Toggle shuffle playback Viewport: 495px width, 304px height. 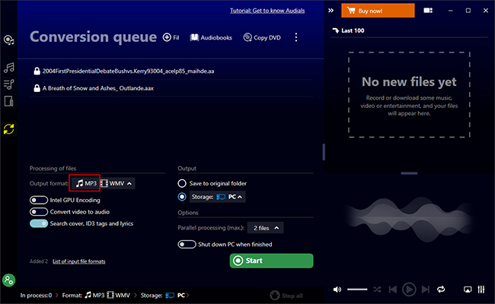[x=377, y=290]
